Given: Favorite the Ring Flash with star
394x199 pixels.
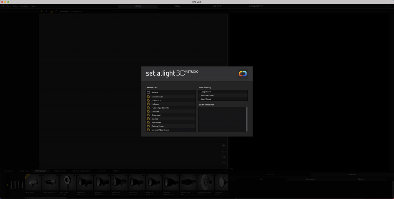Looking at the screenshot, I should coord(74,176).
